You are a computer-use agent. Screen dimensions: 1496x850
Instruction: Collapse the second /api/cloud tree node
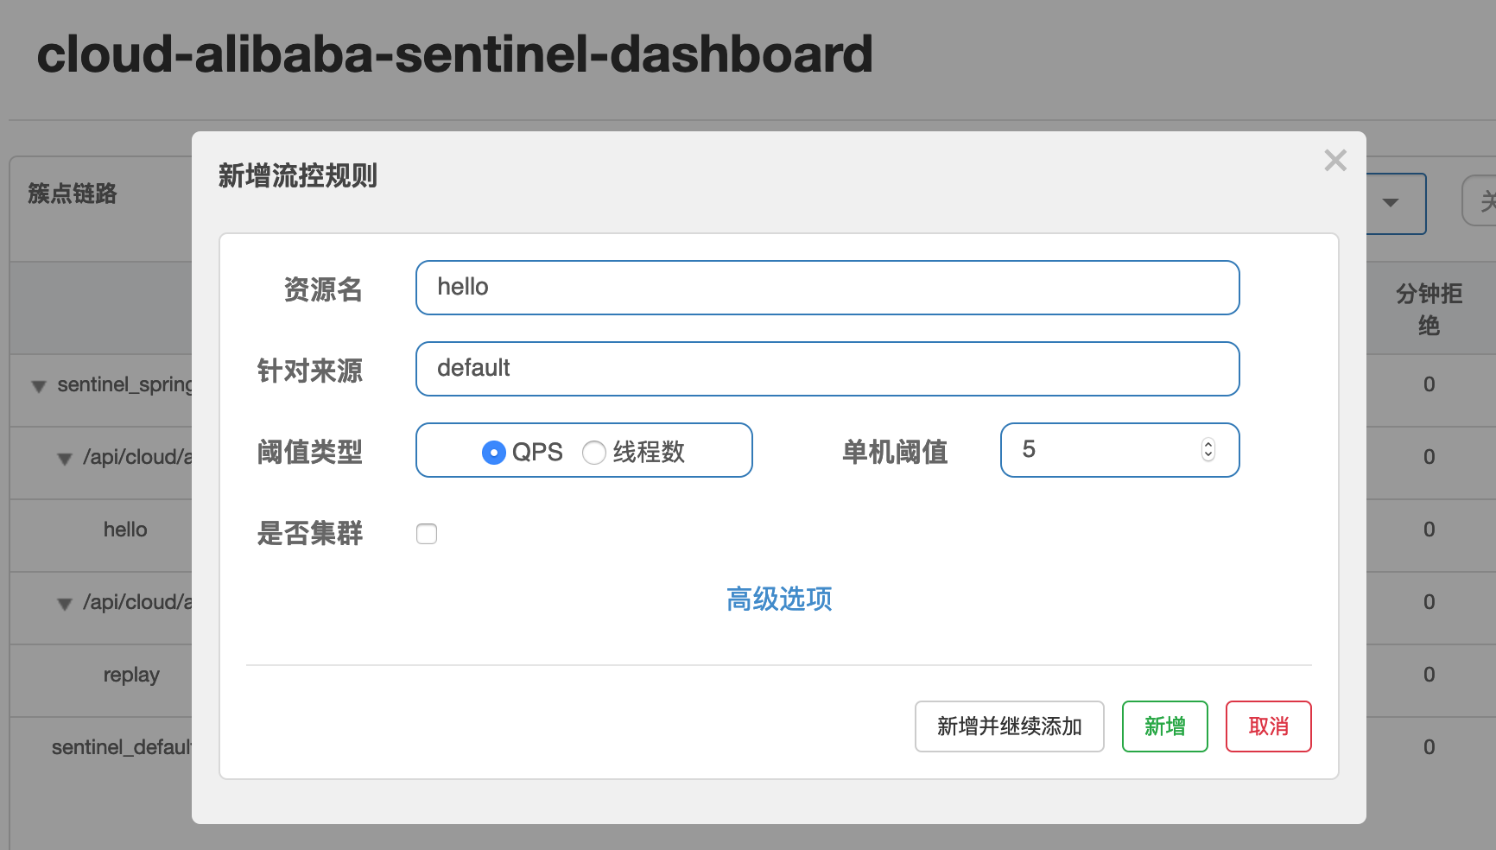point(65,604)
